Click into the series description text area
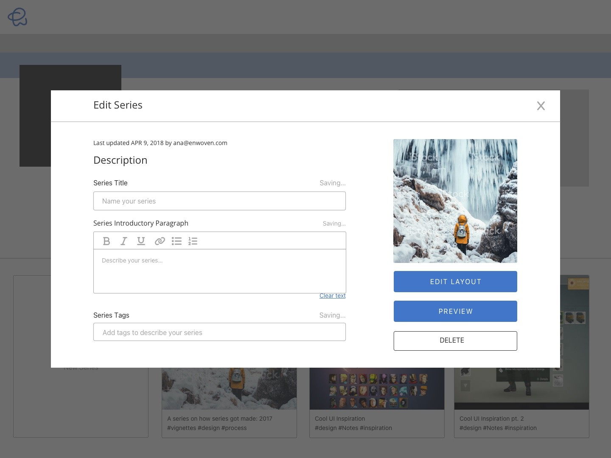Screen dimensions: 611x458 (x=219, y=271)
